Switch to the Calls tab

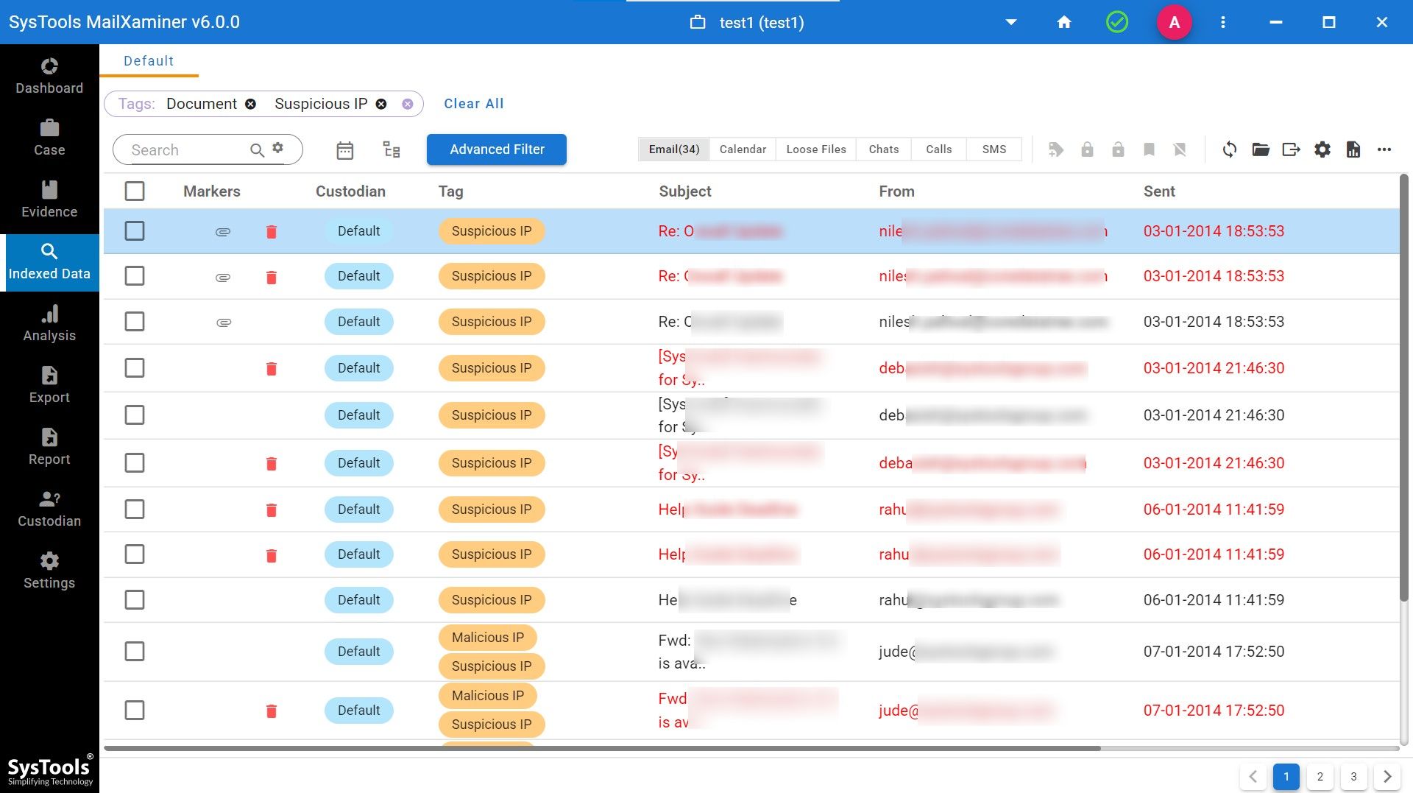click(939, 149)
